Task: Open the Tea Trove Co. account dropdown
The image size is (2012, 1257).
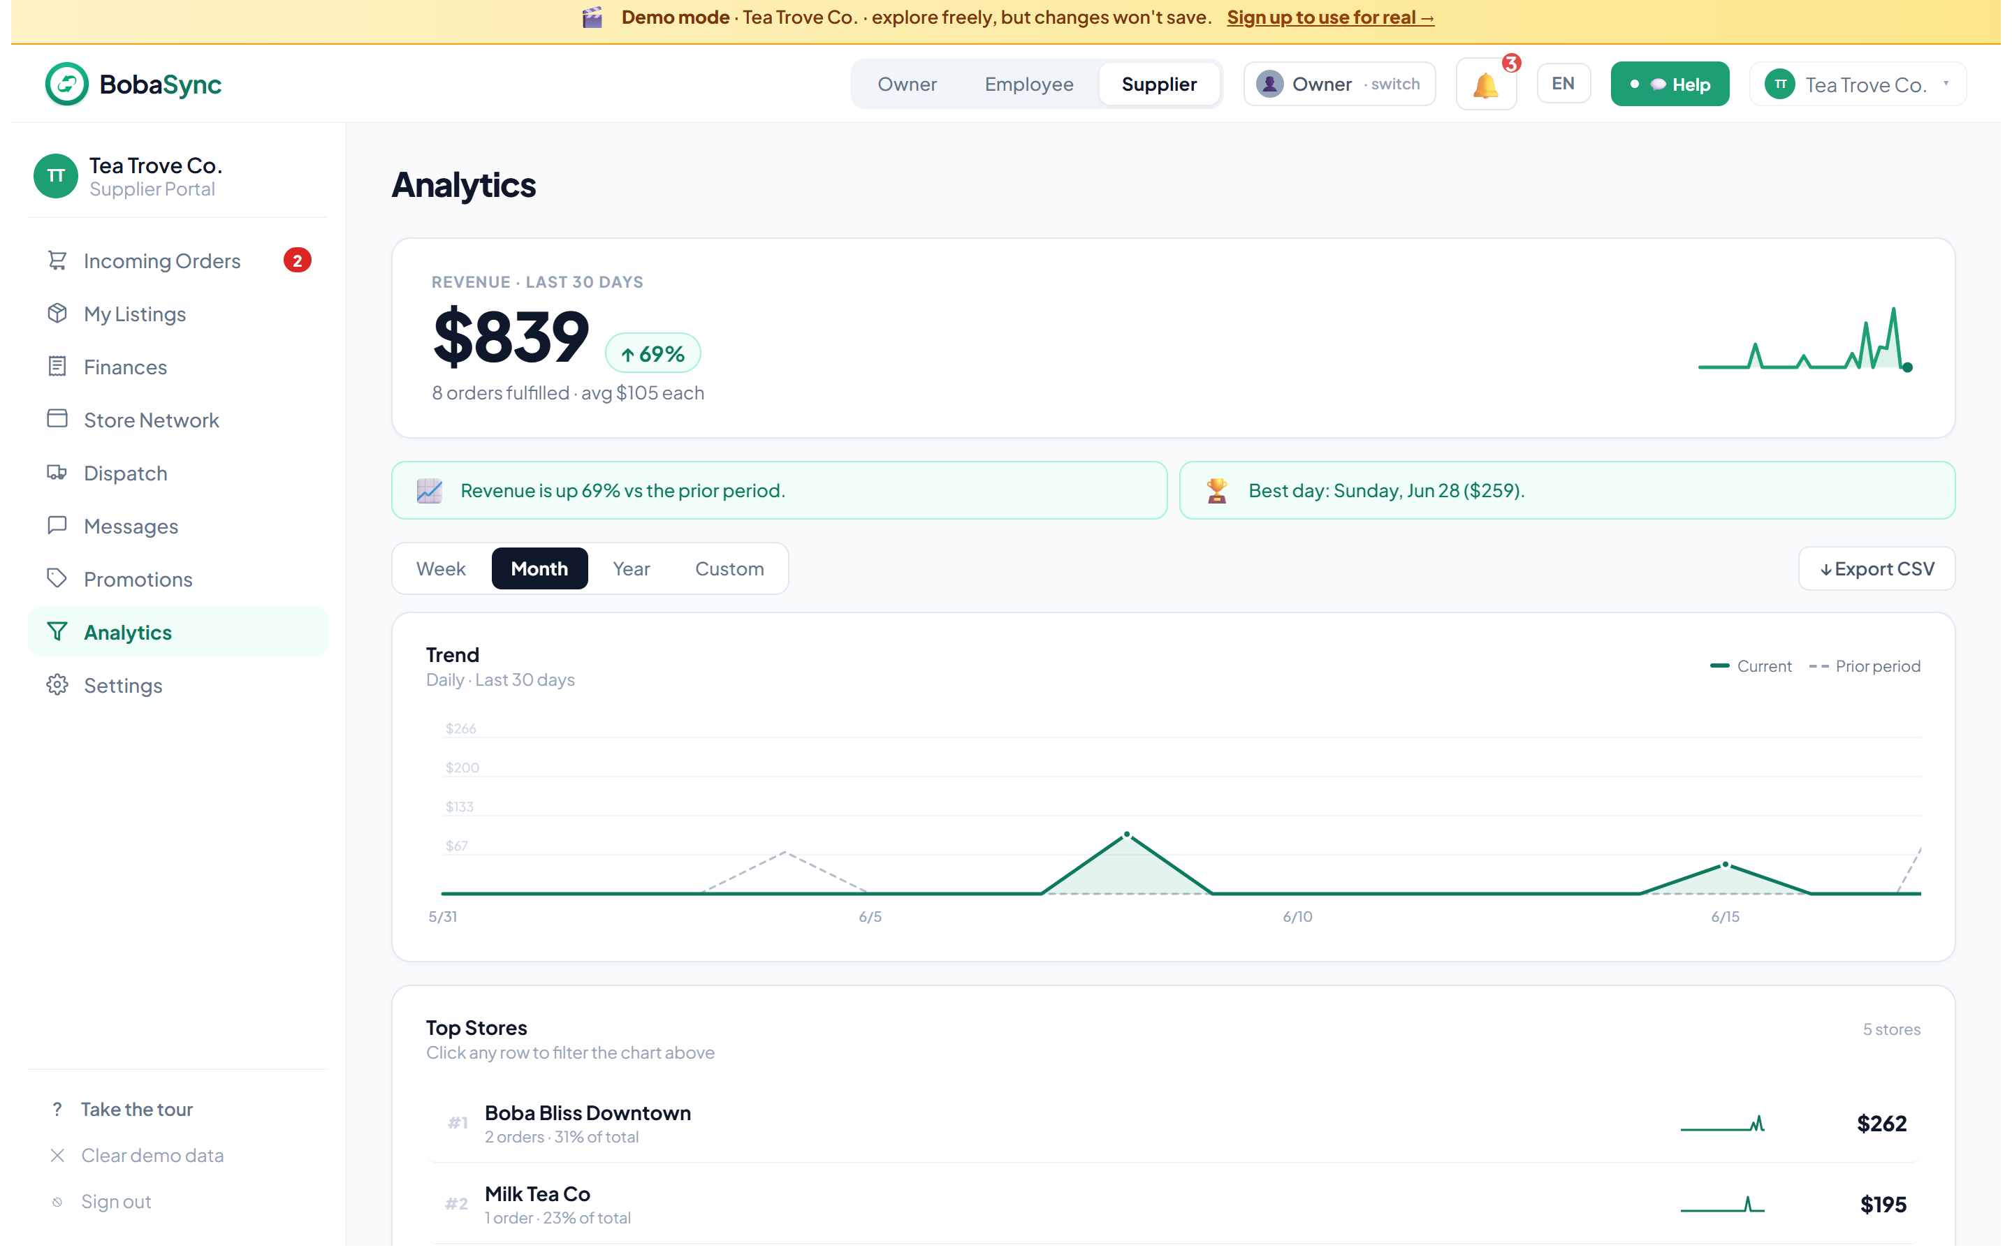Action: [x=1858, y=84]
